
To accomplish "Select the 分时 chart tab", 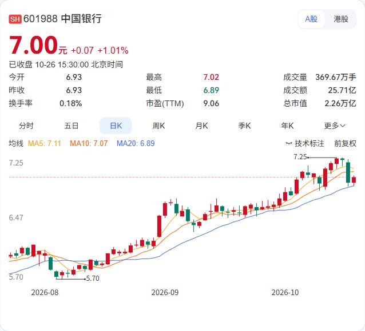I will point(26,126).
